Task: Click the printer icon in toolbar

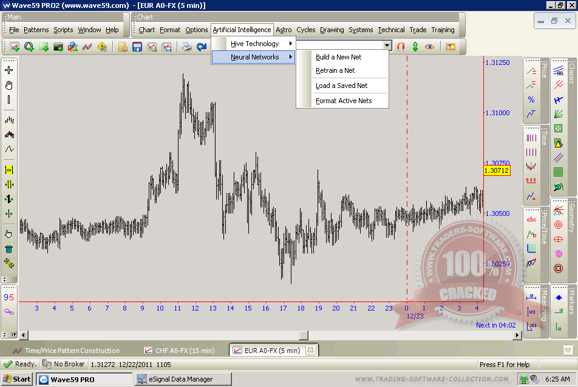Action: coord(187,47)
